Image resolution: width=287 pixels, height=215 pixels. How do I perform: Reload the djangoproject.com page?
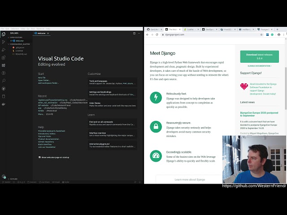point(157,34)
